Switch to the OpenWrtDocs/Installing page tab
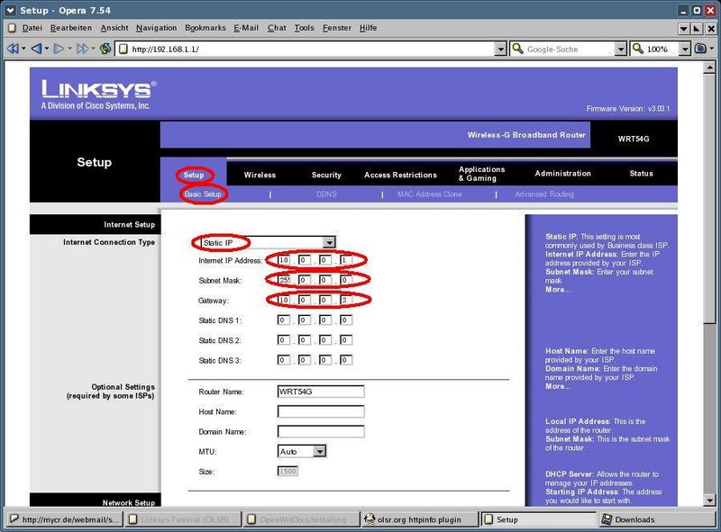Viewport: 721px width, 532px height. 302,519
